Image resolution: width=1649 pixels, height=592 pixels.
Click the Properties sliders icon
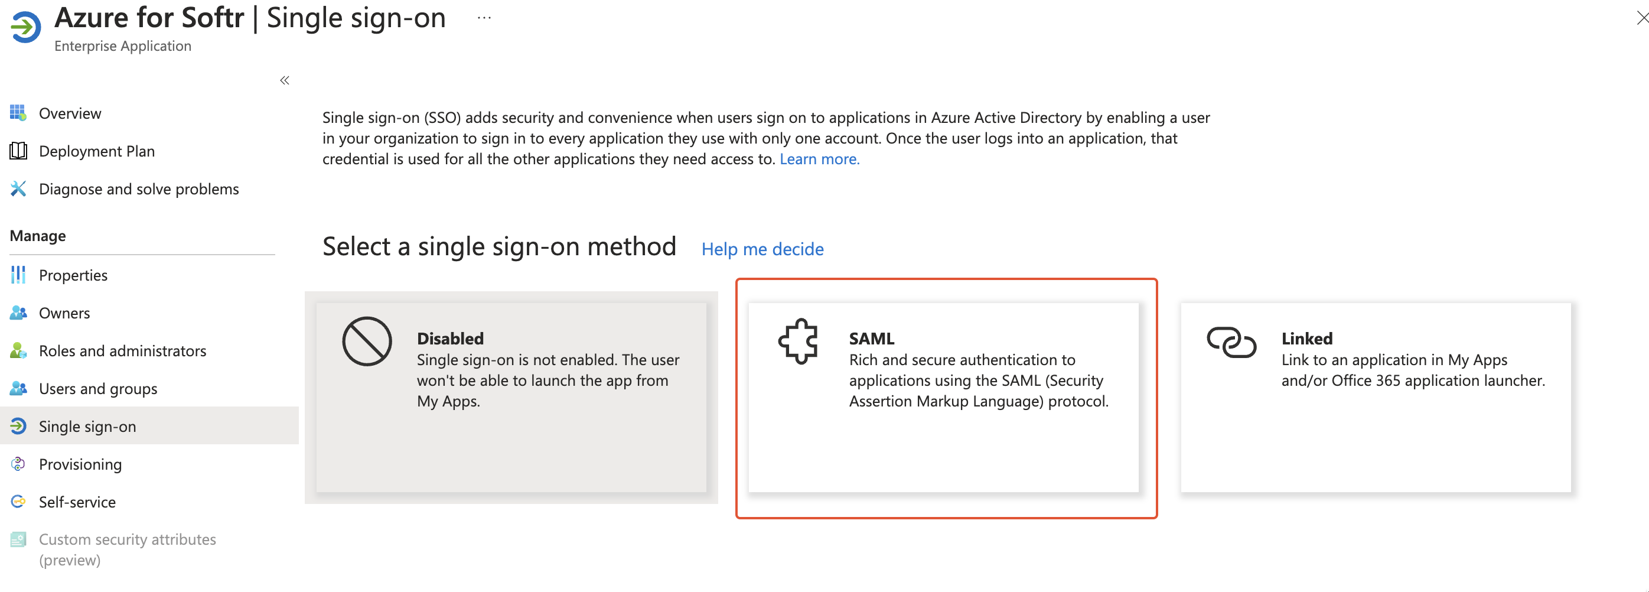pos(18,275)
